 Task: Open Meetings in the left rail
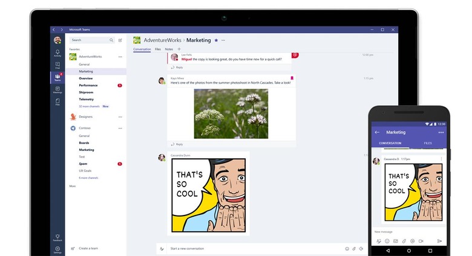click(x=57, y=89)
